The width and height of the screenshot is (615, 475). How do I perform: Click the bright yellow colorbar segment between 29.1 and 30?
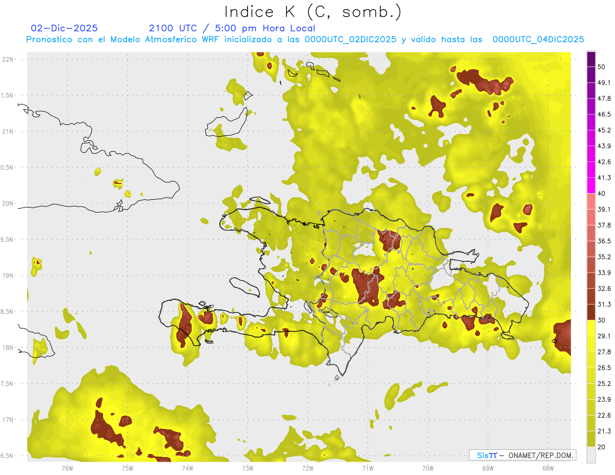click(x=591, y=328)
